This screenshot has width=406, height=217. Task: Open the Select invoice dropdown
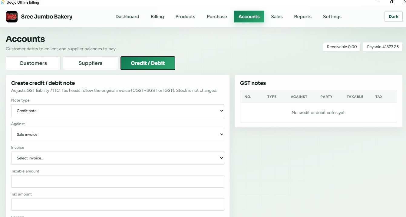[118, 158]
